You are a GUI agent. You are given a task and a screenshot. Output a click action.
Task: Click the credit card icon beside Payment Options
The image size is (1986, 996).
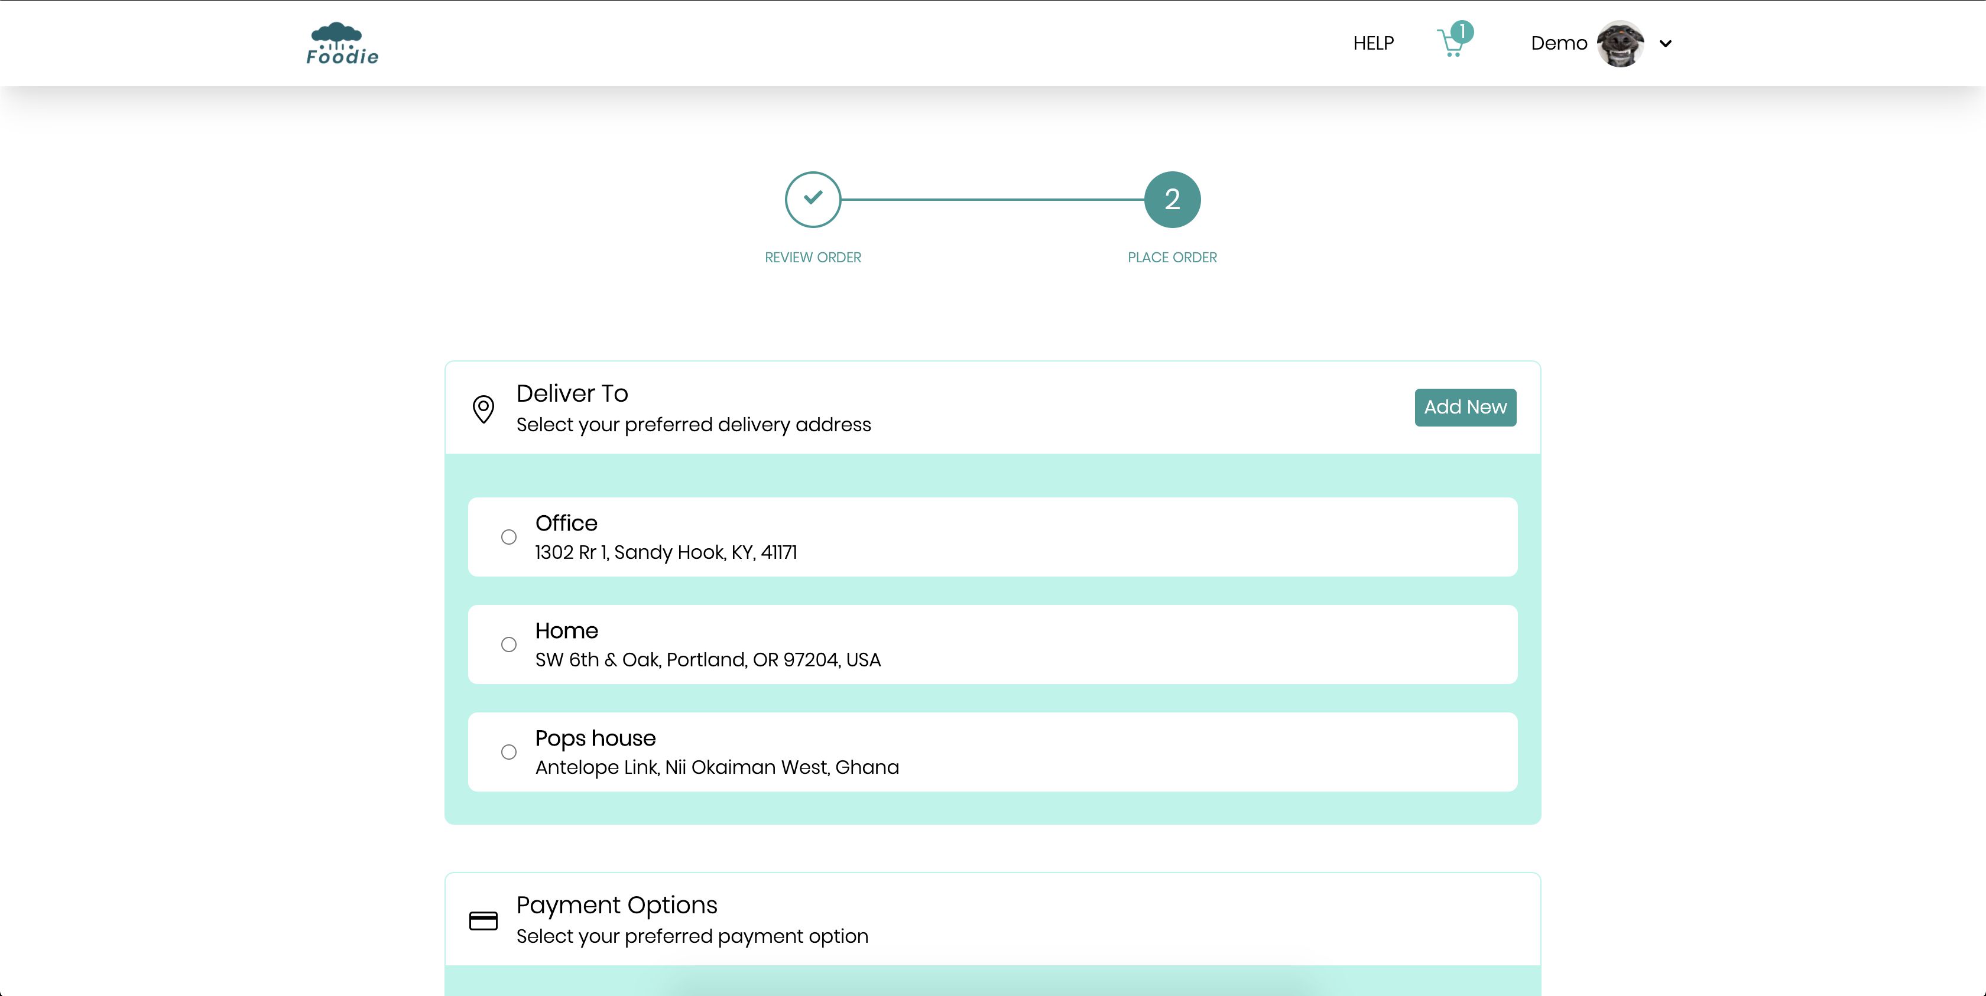(x=483, y=920)
